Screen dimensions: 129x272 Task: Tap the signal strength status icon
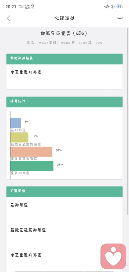[x=21, y=7]
